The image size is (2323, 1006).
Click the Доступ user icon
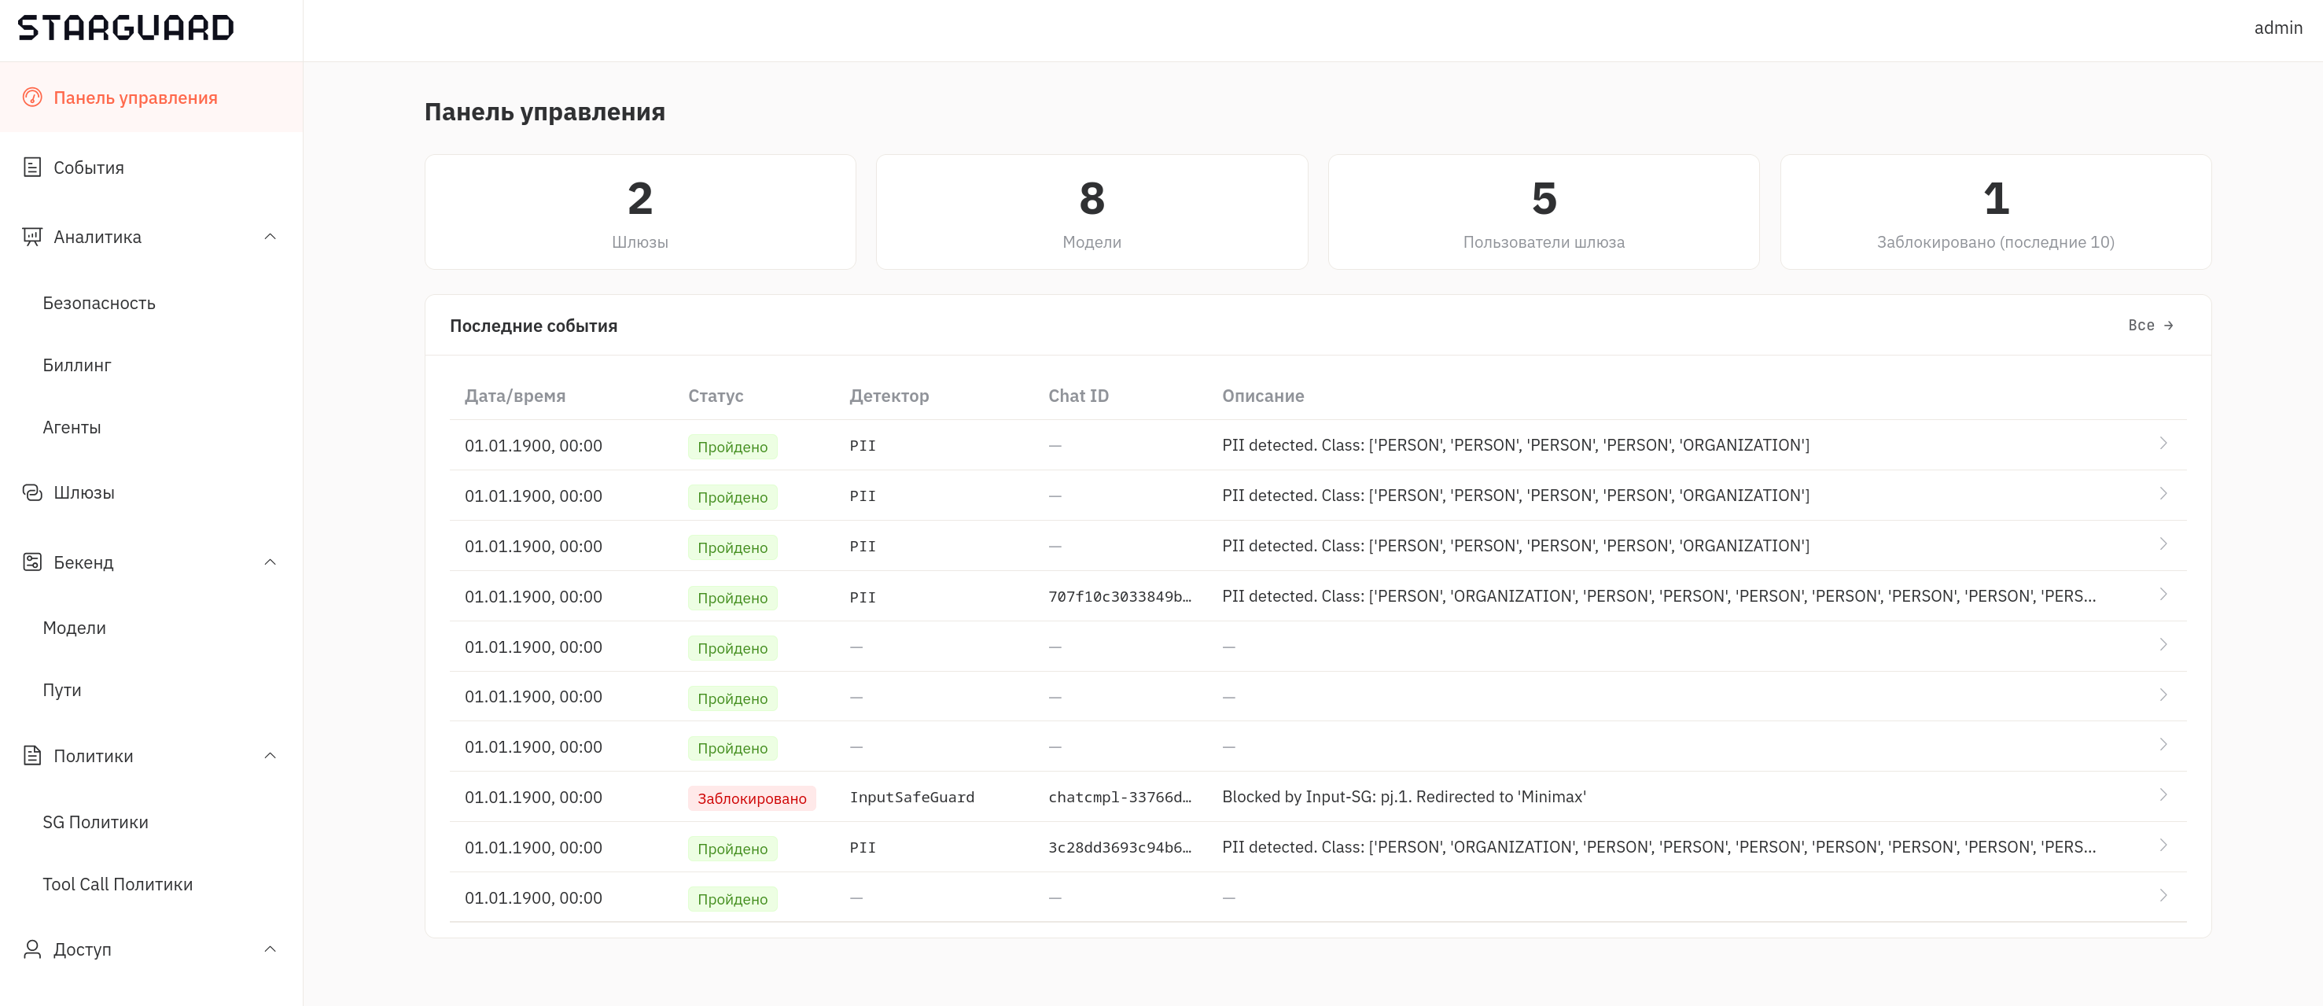tap(32, 949)
